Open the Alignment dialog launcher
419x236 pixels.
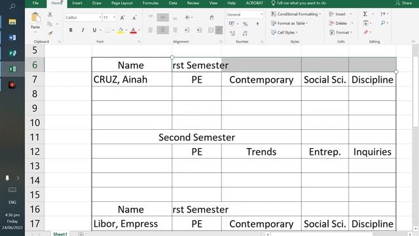[x=221, y=42]
